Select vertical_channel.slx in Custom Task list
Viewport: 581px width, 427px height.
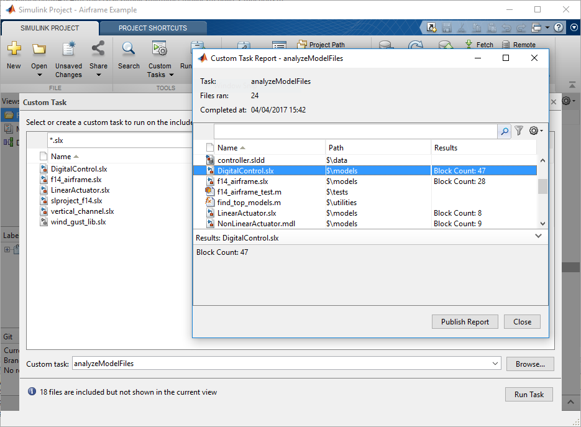(x=82, y=211)
